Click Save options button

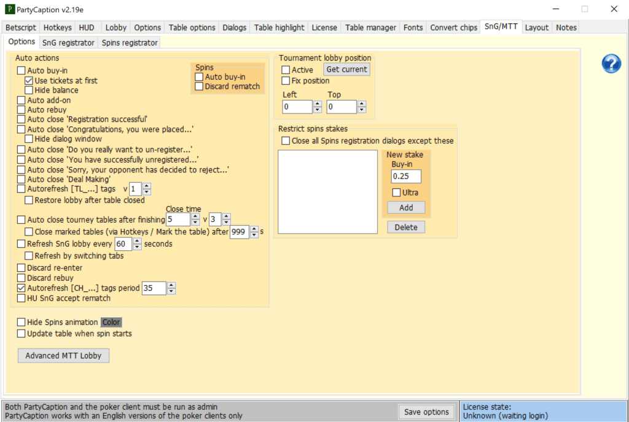[x=426, y=412]
